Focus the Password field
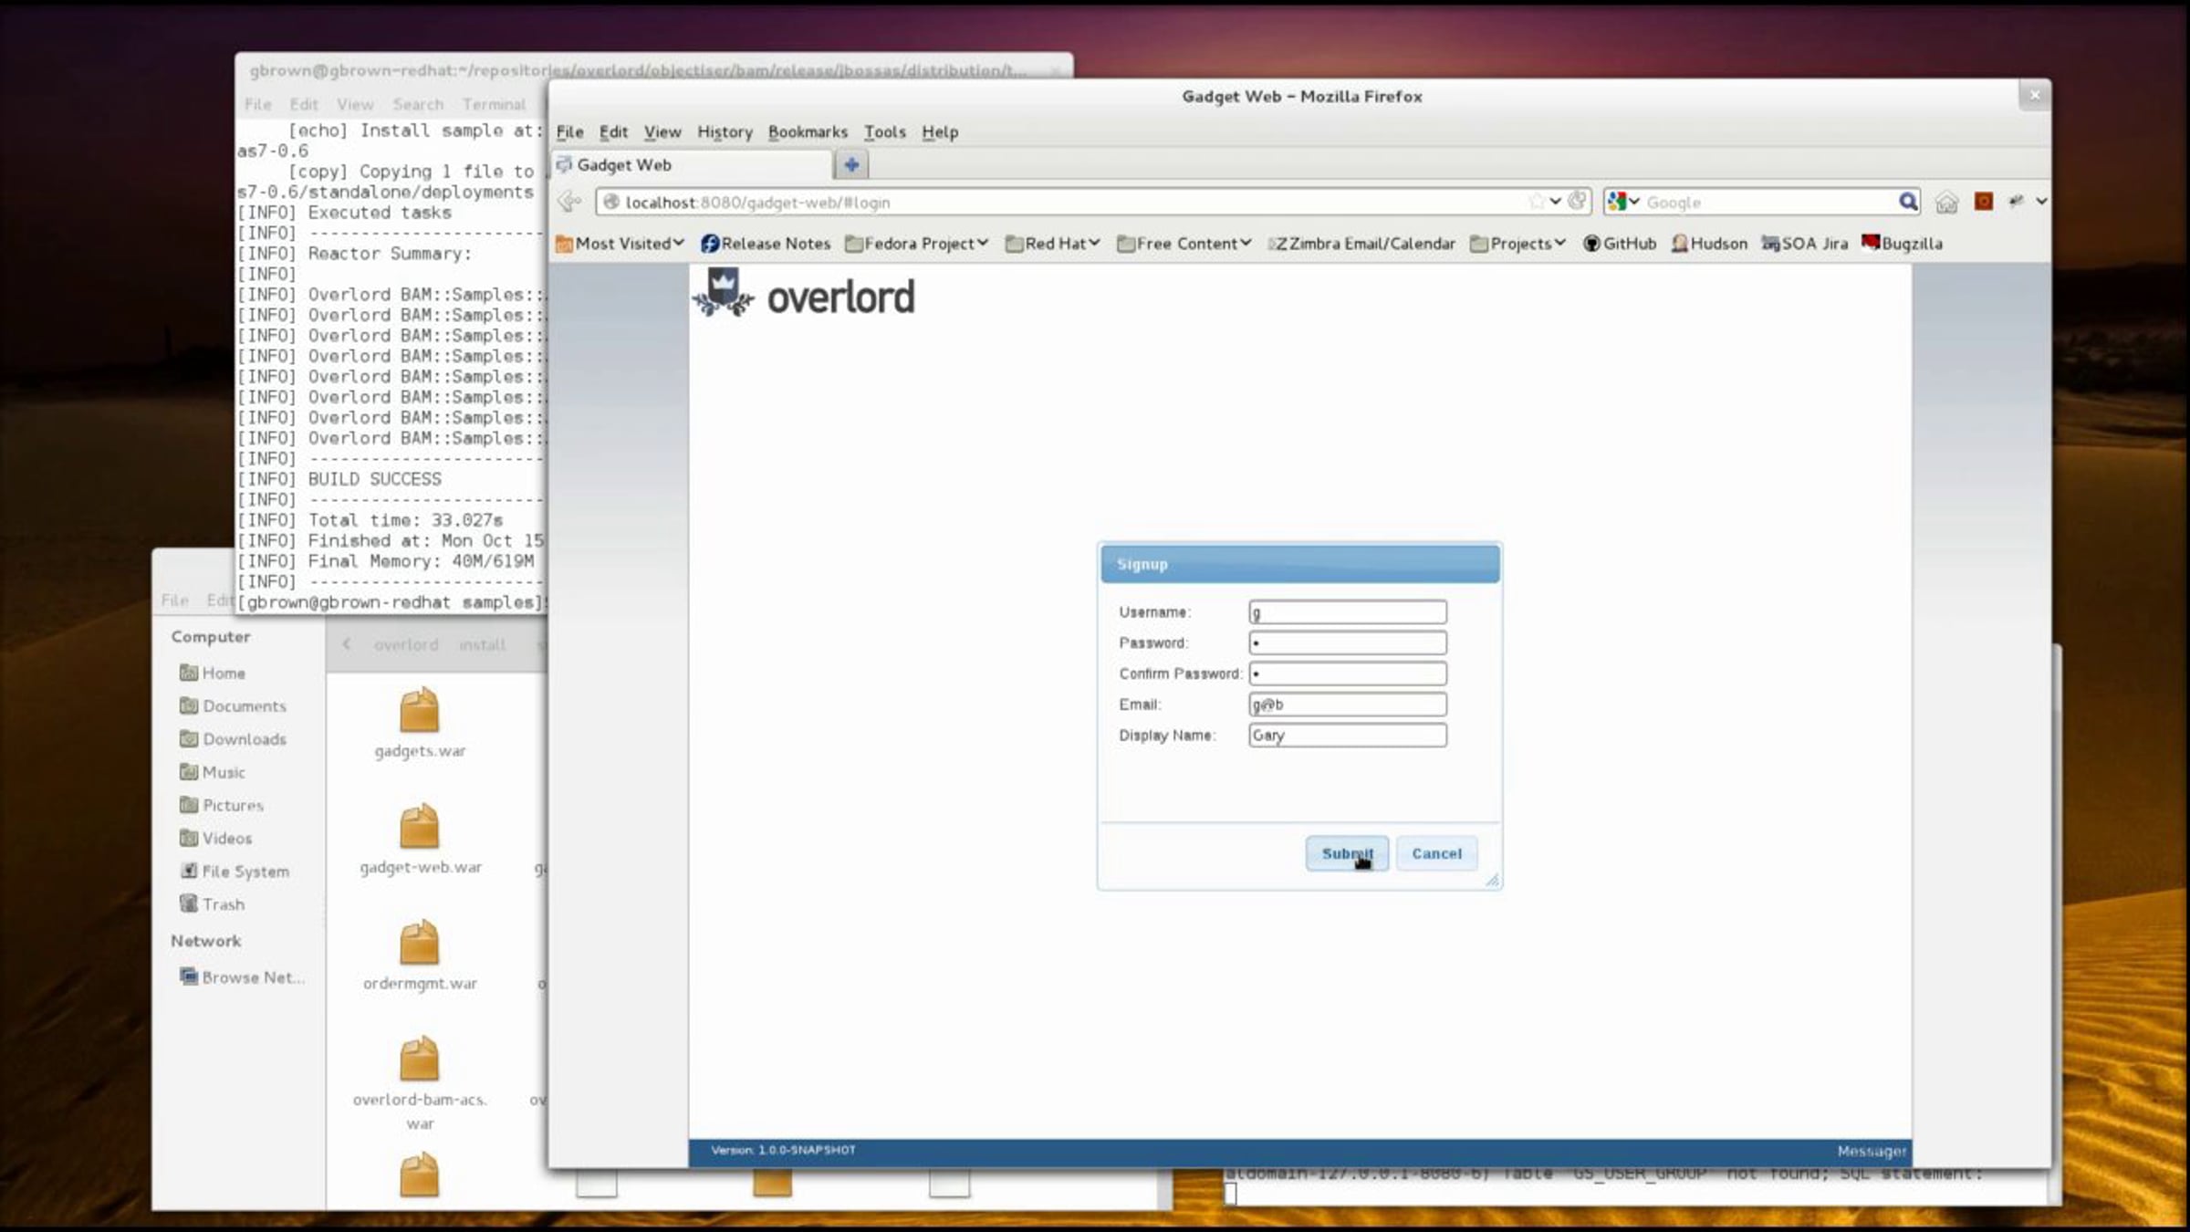Viewport: 2190px width, 1232px height. pos(1348,642)
